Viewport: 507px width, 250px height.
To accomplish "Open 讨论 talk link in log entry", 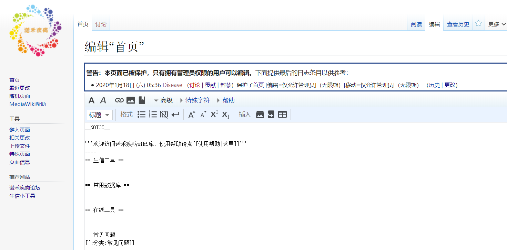I will pos(194,85).
